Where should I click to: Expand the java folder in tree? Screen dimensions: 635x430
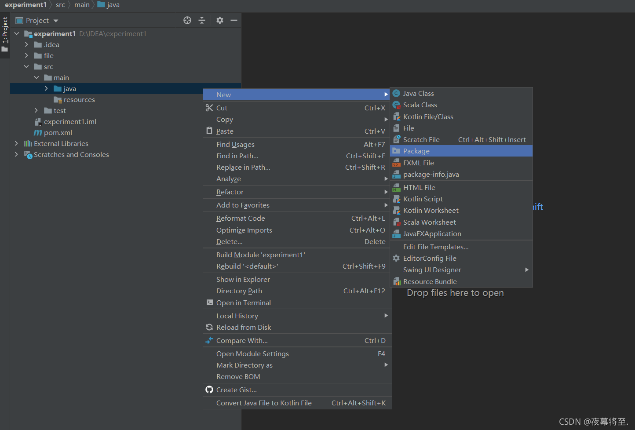46,88
